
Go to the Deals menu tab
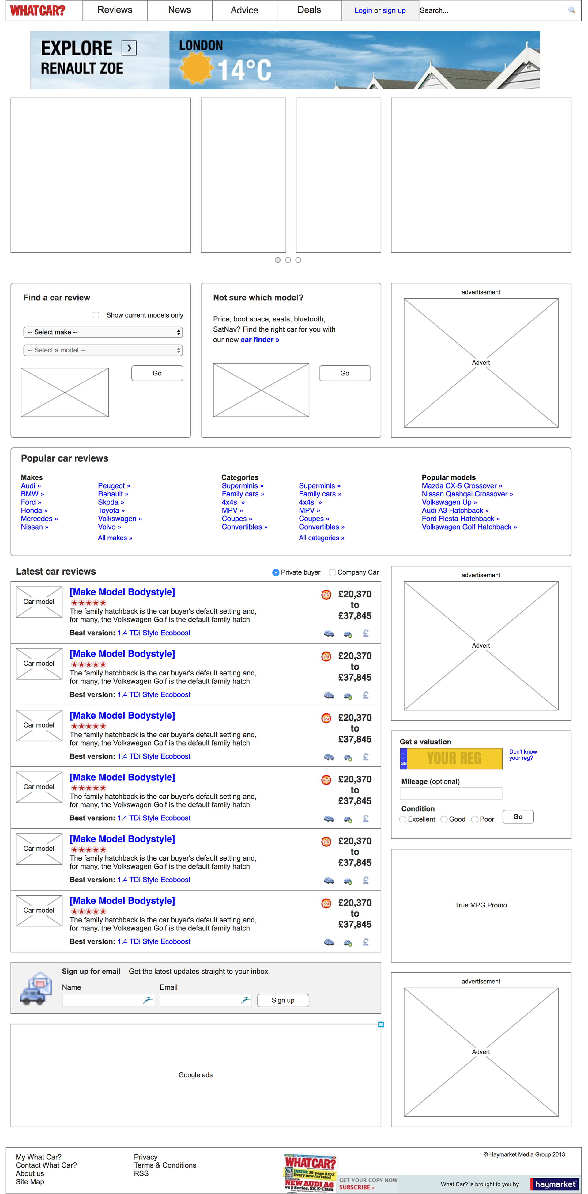click(x=309, y=10)
